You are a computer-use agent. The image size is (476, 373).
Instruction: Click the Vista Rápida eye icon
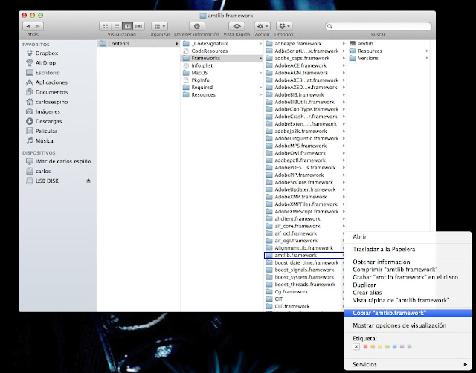(237, 27)
